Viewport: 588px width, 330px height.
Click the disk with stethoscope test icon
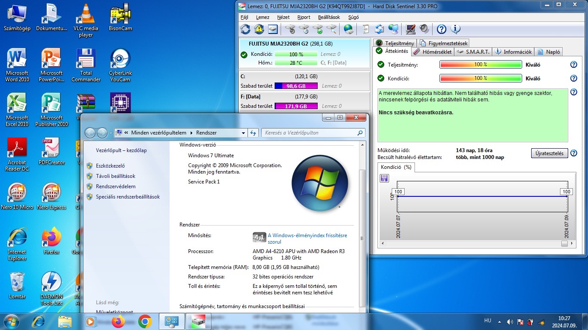[290, 29]
